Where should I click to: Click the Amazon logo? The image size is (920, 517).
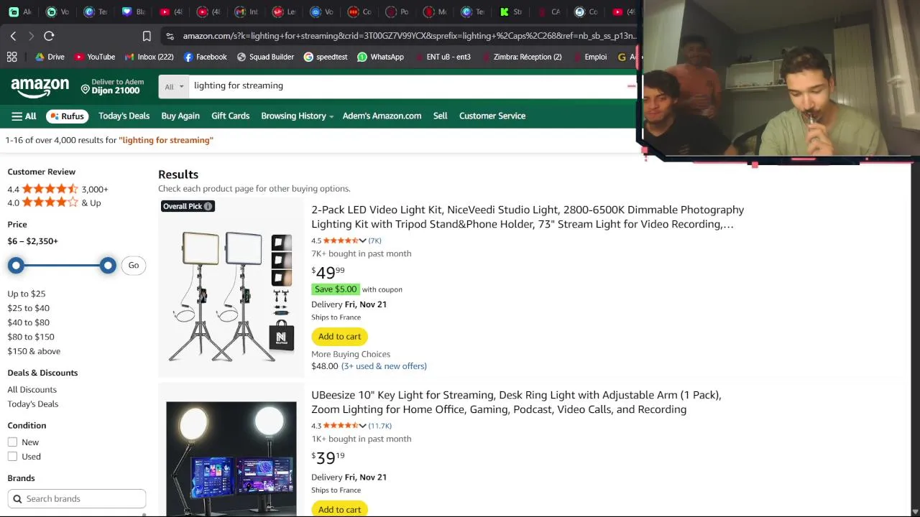[x=40, y=88]
